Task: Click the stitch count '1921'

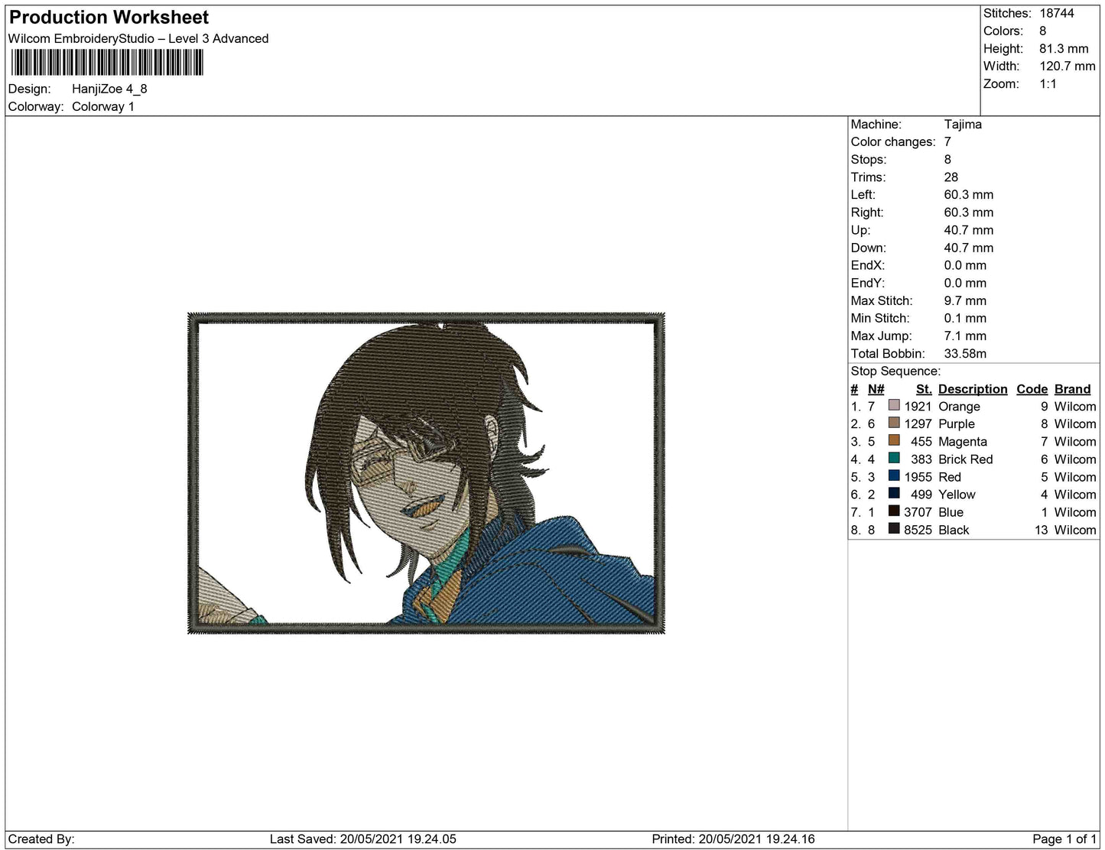Action: click(918, 406)
